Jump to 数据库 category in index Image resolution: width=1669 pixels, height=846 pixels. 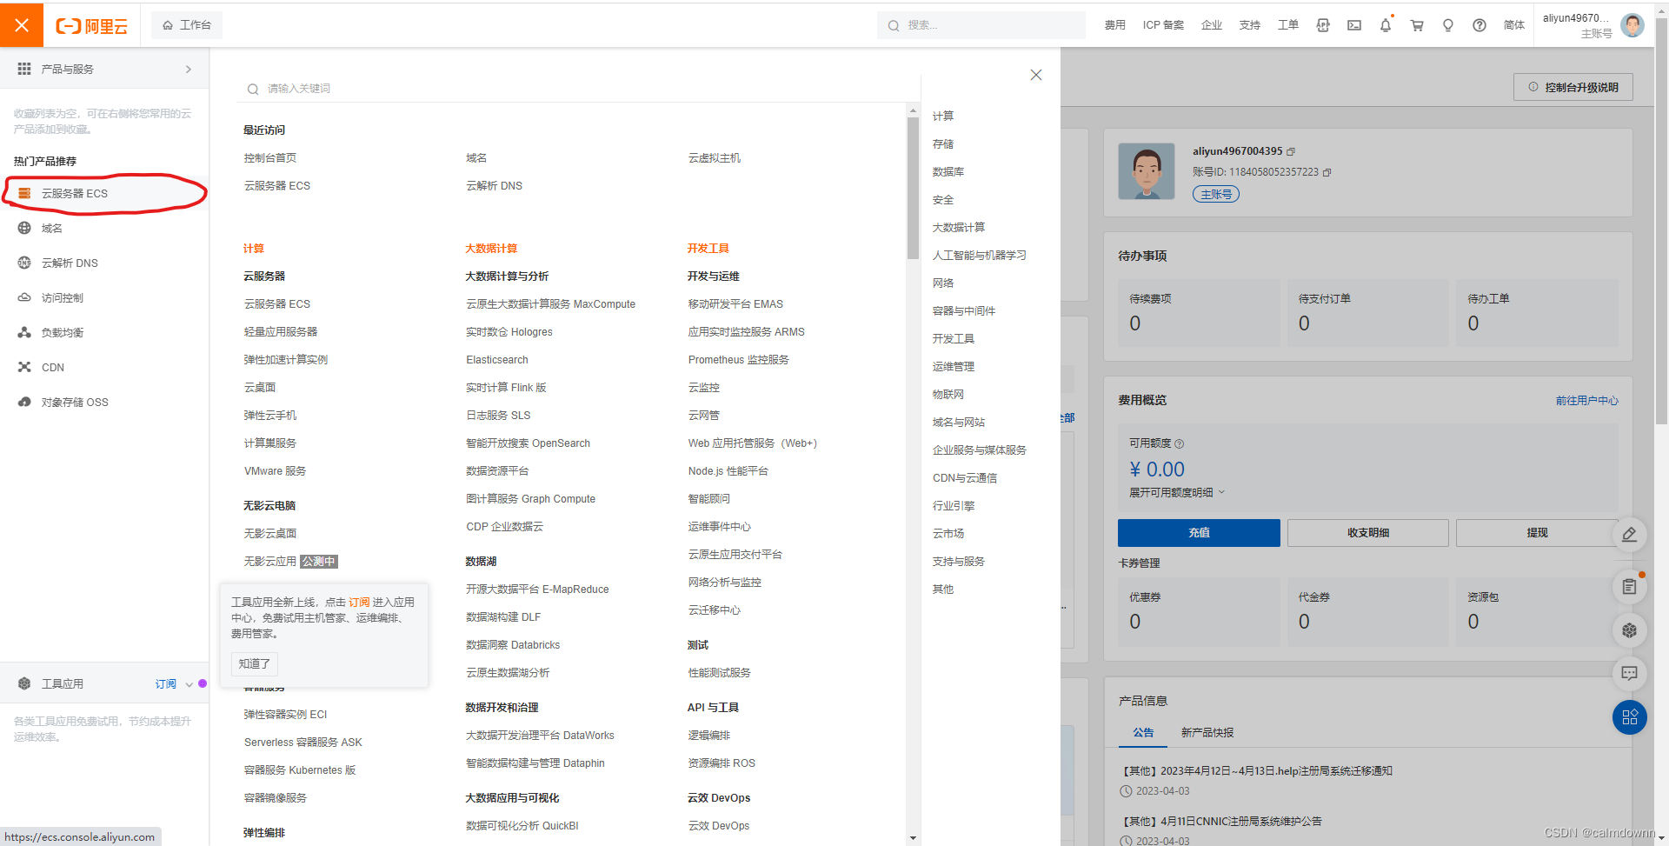pyautogui.click(x=948, y=171)
